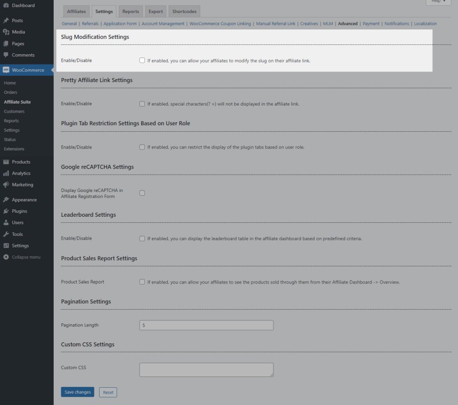
Task: Open Plugins via the plug icon
Action: [x=6, y=211]
